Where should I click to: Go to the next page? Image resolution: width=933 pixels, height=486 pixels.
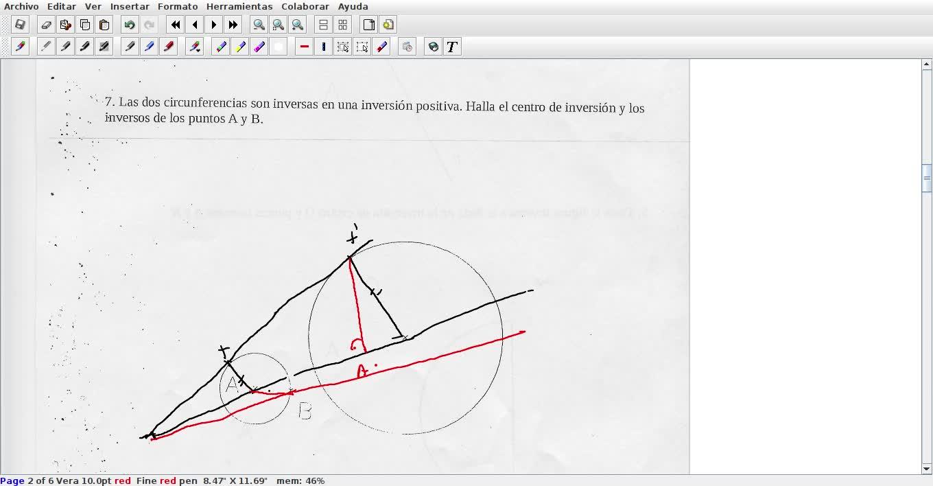coord(214,25)
